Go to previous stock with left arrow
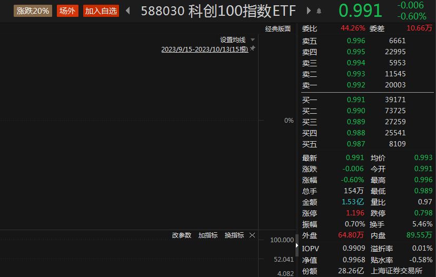Viewport: 436px width, 277px height. click(128, 11)
